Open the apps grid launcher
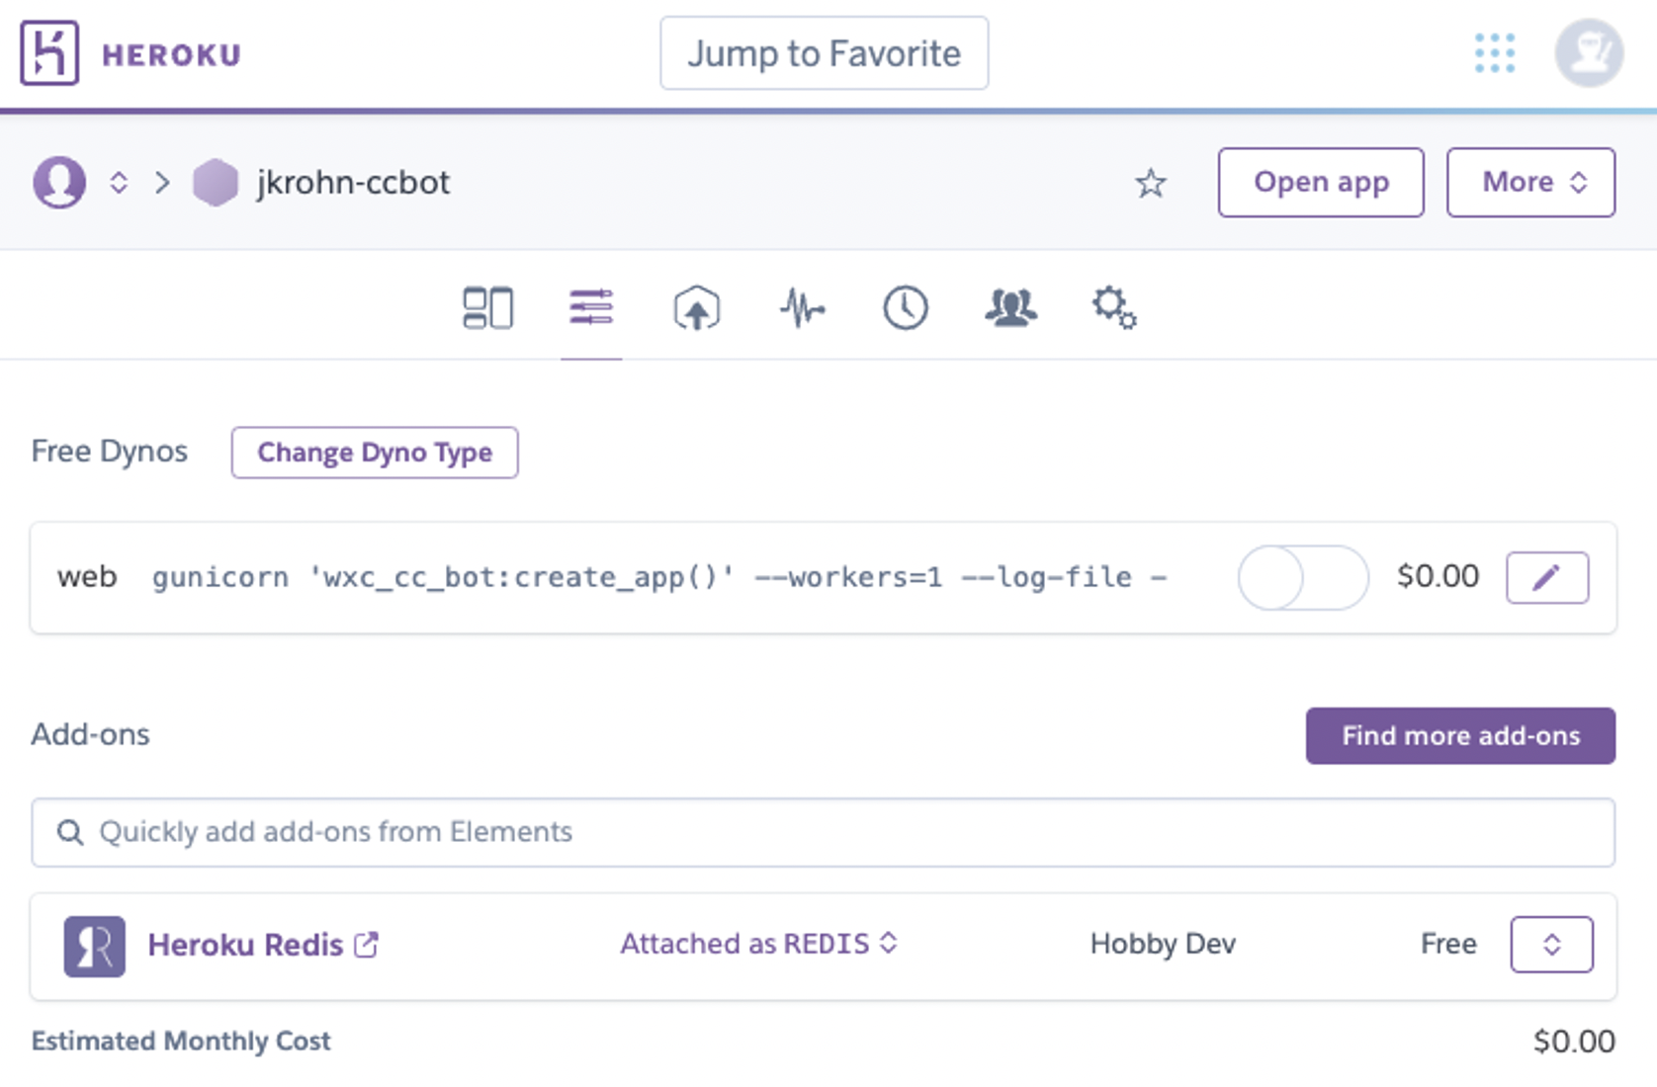This screenshot has width=1657, height=1087. 1494,53
